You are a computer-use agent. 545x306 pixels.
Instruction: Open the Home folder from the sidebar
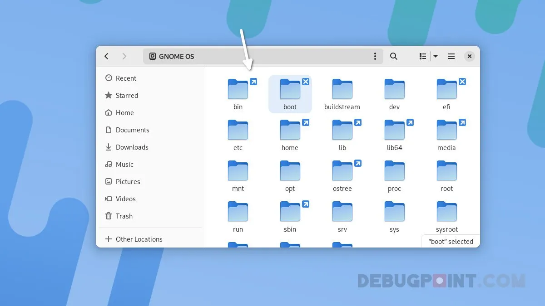[x=124, y=112]
